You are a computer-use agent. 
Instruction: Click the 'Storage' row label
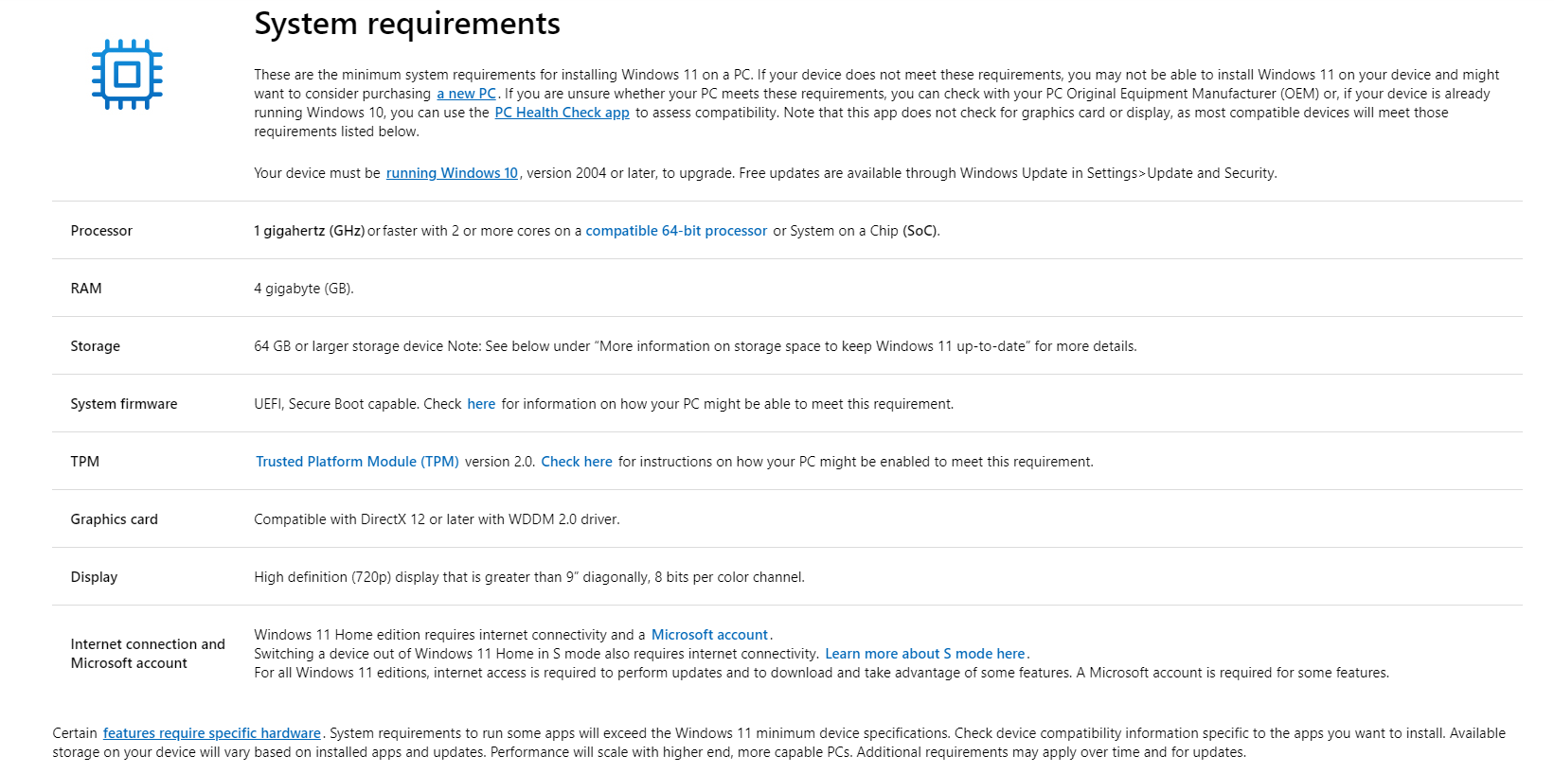pos(96,346)
